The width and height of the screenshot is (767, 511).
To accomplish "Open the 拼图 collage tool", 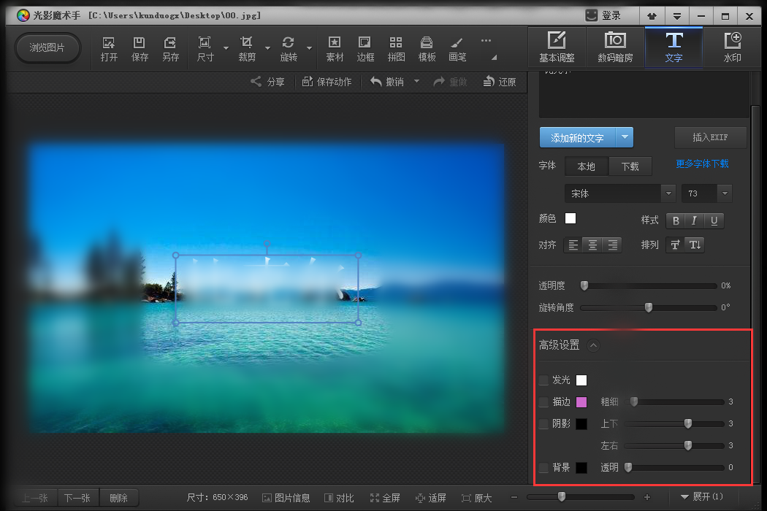I will tap(396, 48).
